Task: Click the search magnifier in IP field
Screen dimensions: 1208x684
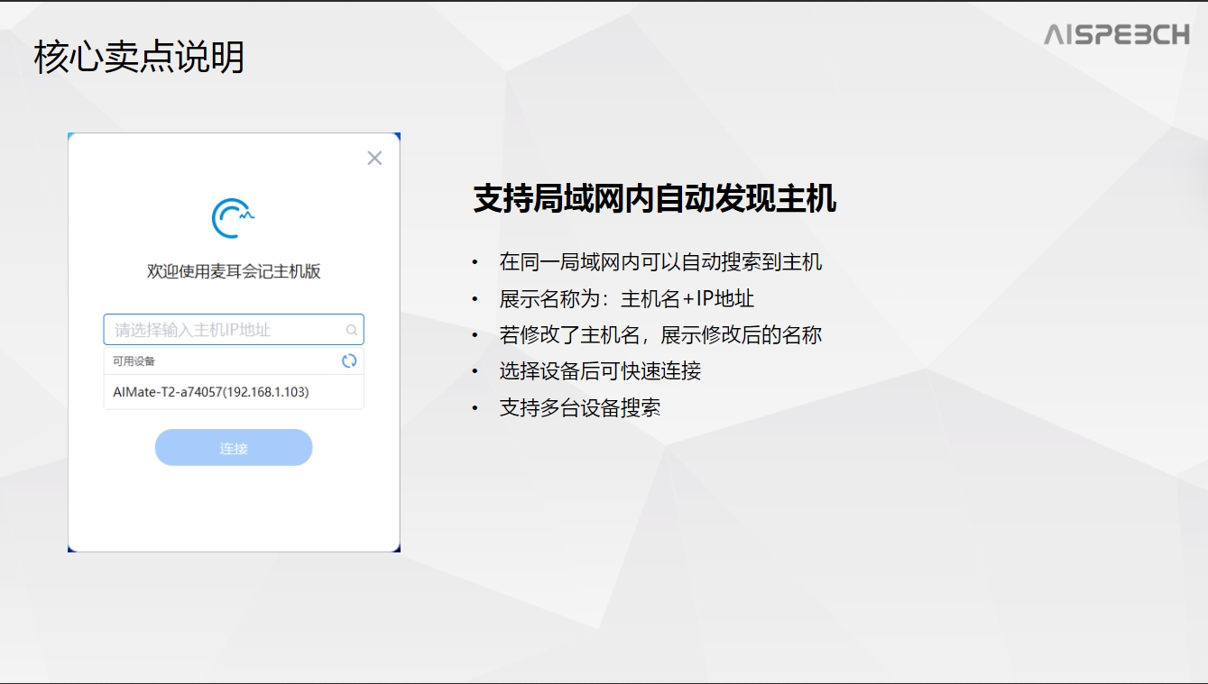Action: 351,331
